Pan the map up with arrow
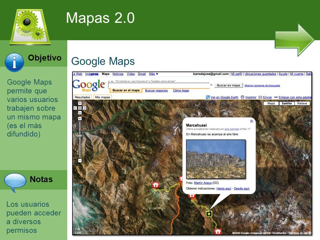This screenshot has width=320, height=240. [x=80, y=103]
